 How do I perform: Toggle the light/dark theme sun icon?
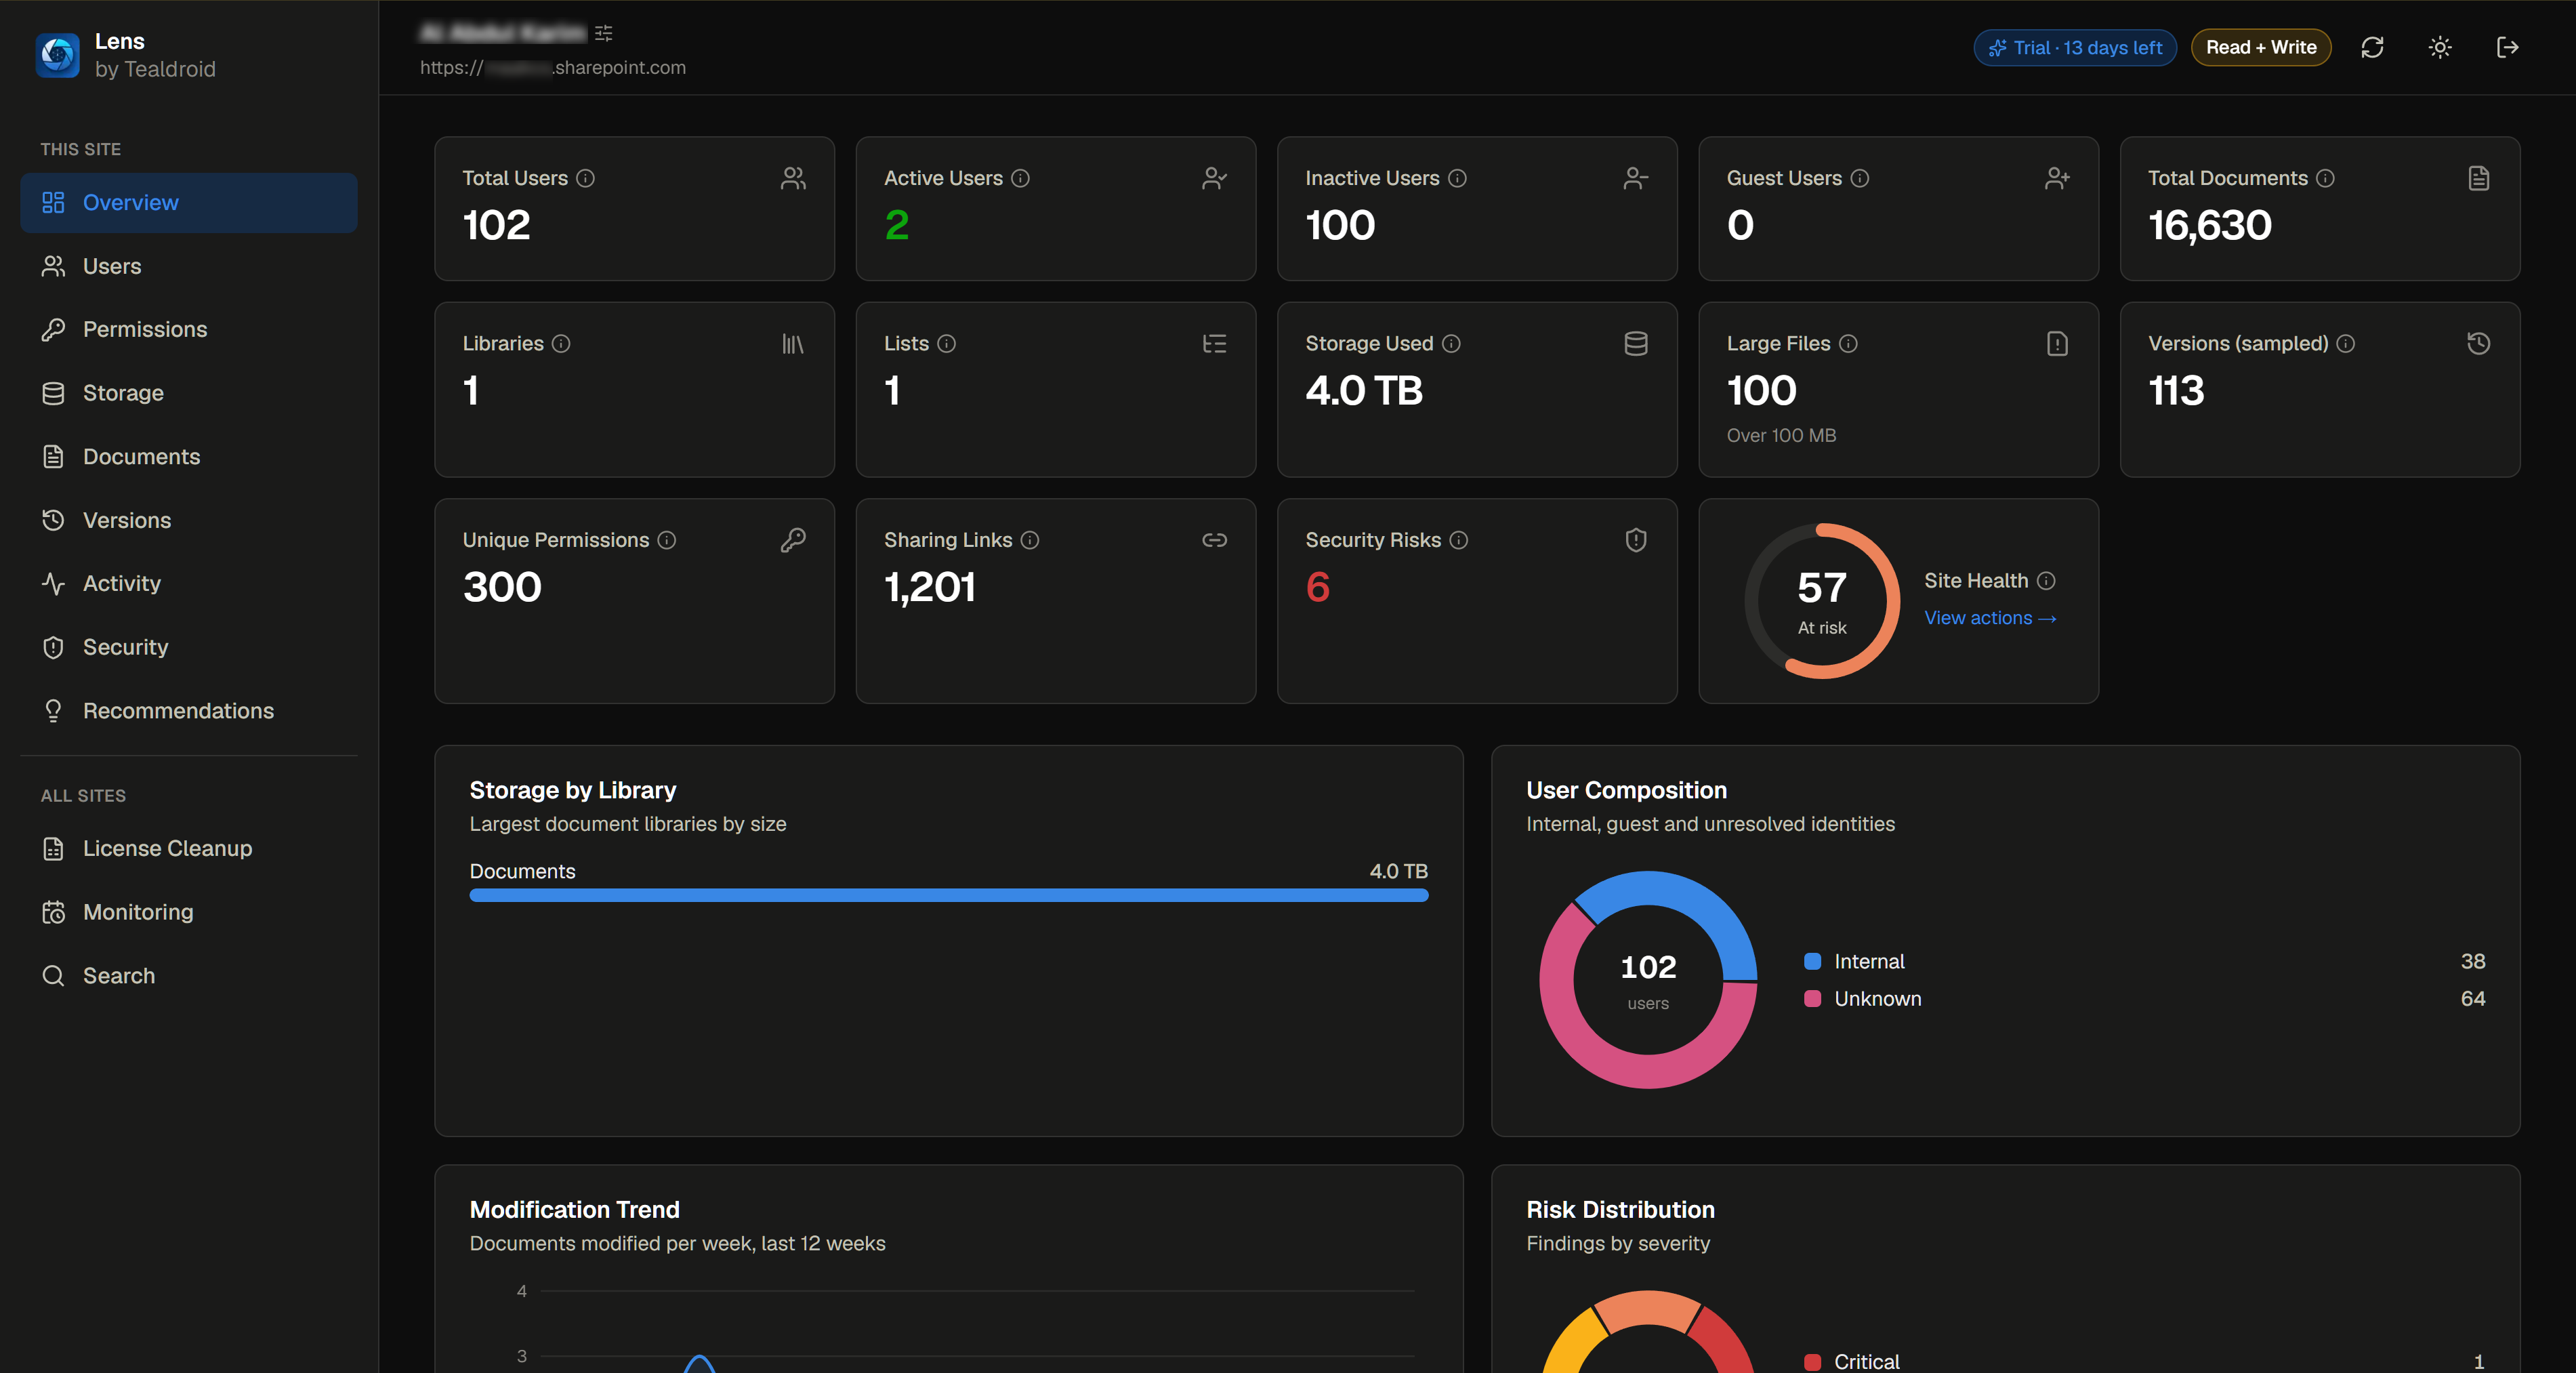2440,47
